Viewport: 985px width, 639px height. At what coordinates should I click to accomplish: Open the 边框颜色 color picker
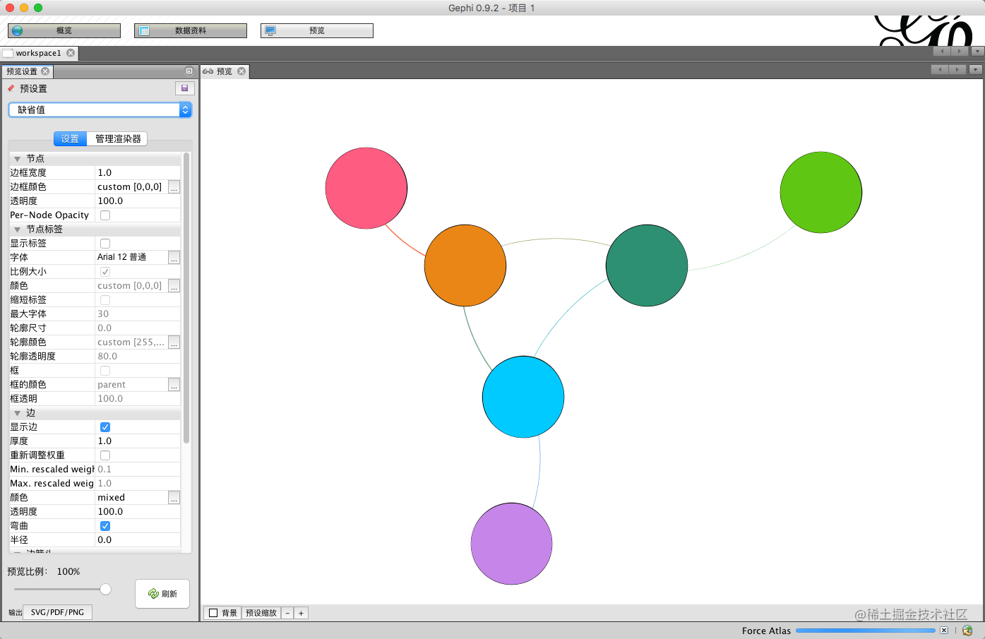tap(174, 186)
